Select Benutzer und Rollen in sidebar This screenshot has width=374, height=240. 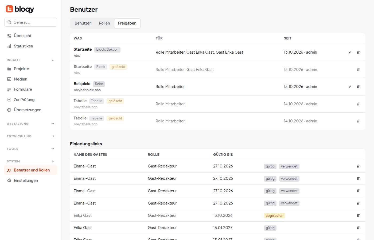(x=30, y=170)
